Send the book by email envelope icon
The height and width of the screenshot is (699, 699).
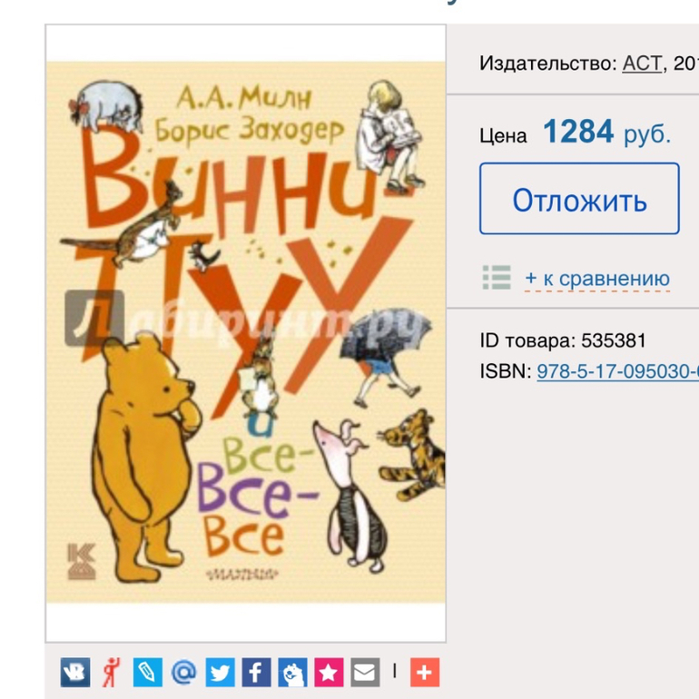365,672
